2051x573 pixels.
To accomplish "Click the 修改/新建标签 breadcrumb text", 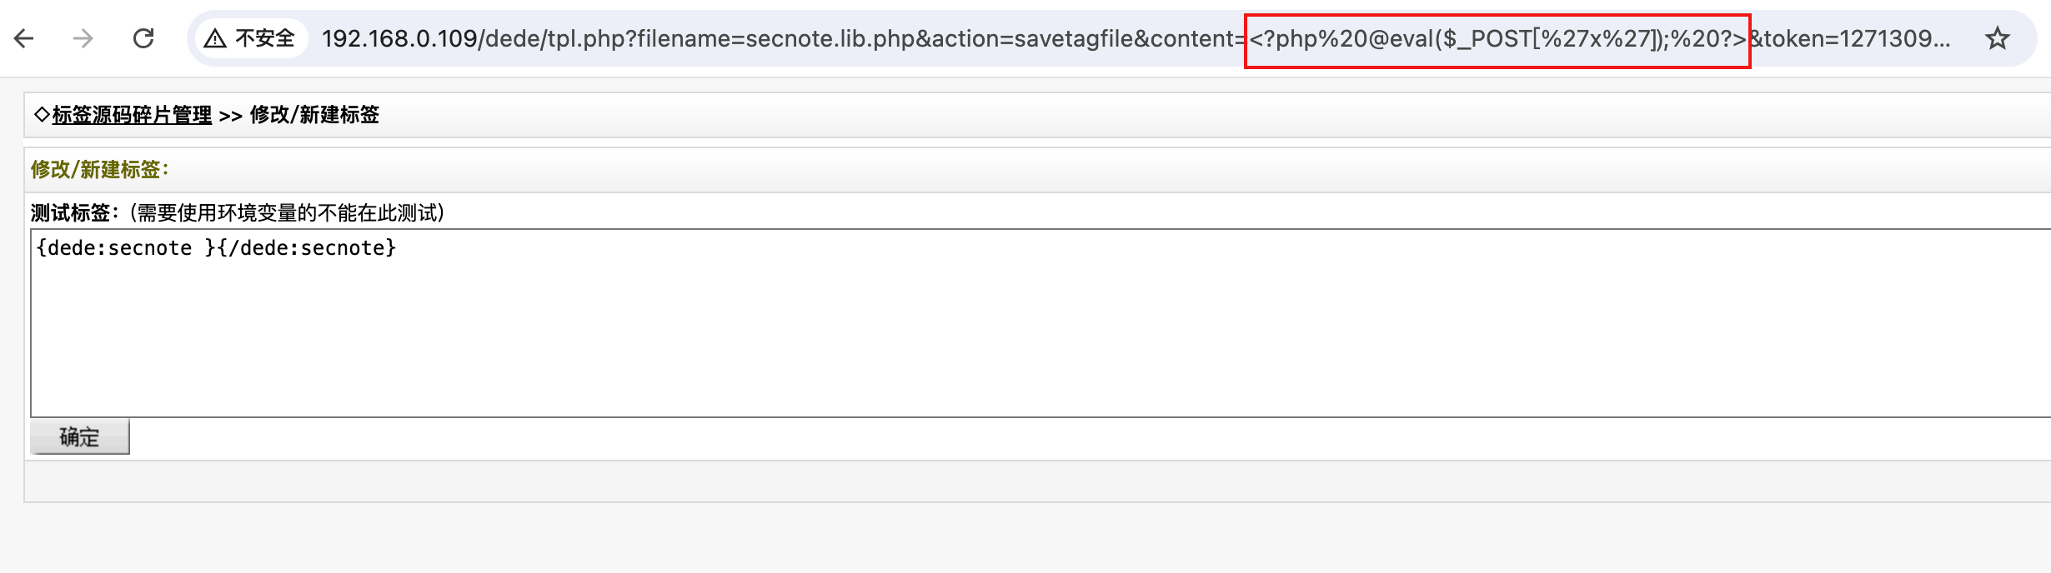I will [x=314, y=115].
